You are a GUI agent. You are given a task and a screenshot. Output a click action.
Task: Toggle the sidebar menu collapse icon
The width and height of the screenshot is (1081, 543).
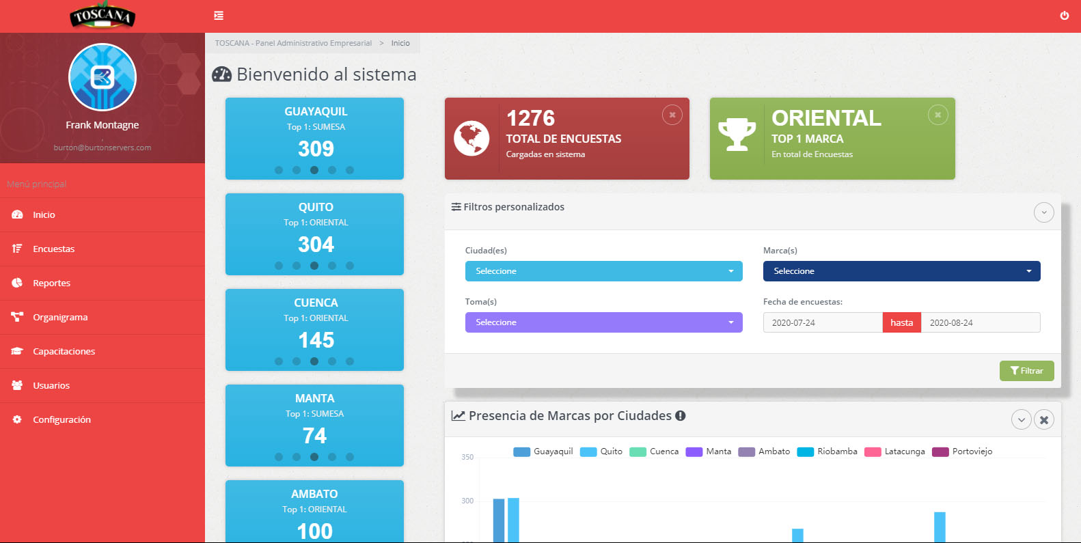tap(219, 16)
